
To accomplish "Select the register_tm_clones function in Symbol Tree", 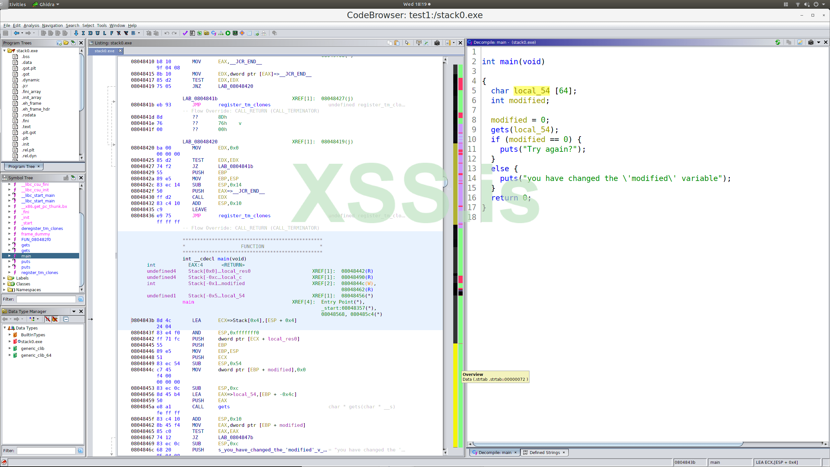I will click(40, 272).
